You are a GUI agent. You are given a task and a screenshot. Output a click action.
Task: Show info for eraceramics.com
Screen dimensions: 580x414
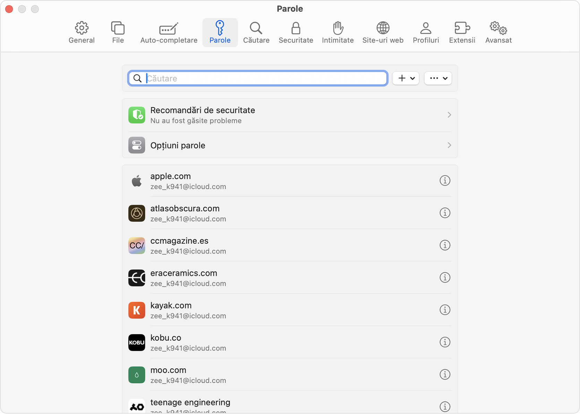[445, 277]
